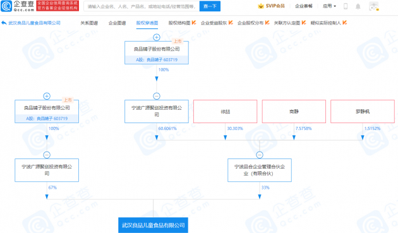Click lower-left 宁波广源聚创投资有限公司 box

pos(47,170)
